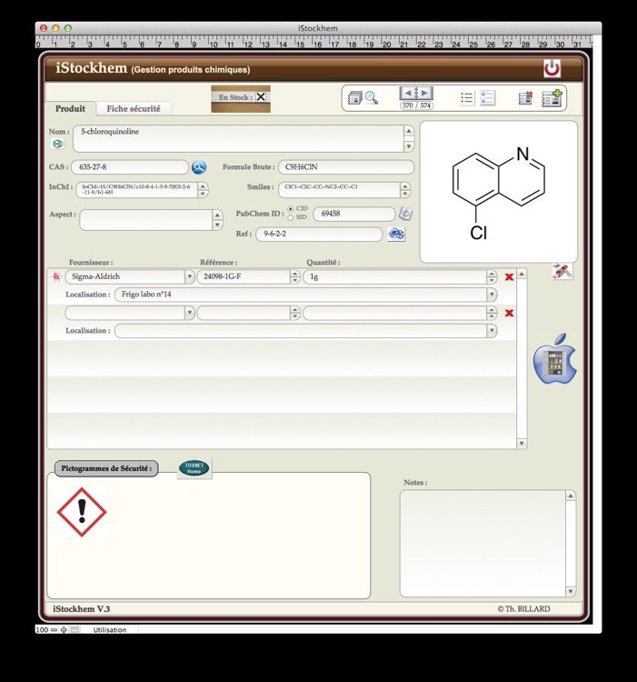The height and width of the screenshot is (682, 637).
Task: Click the 24098-1G-F reference stepper
Action: 295,276
